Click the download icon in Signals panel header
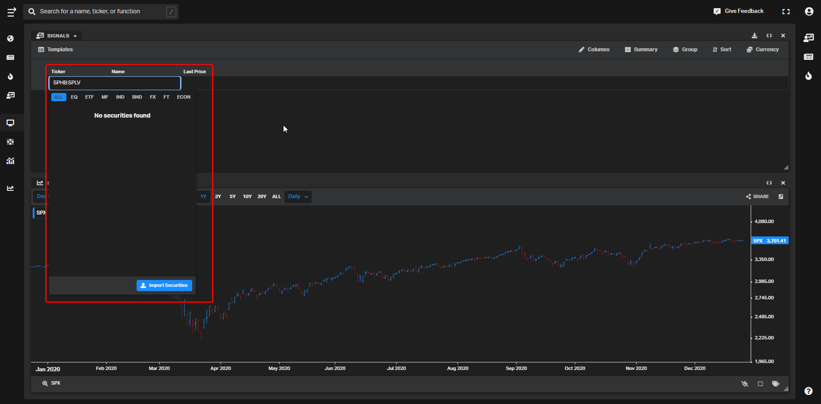This screenshot has height=404, width=821. (755, 36)
